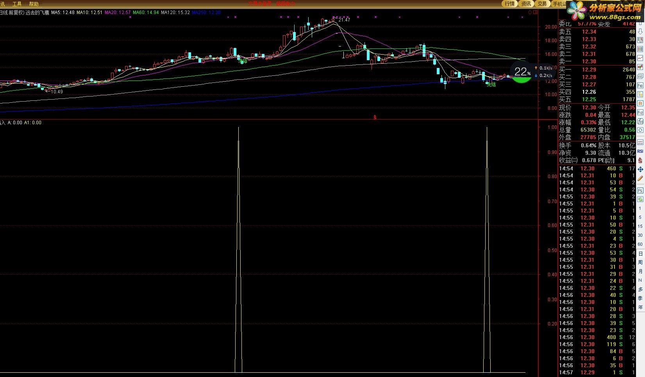Click the 换手 value 0.64%
The image size is (645, 377).
coord(588,145)
